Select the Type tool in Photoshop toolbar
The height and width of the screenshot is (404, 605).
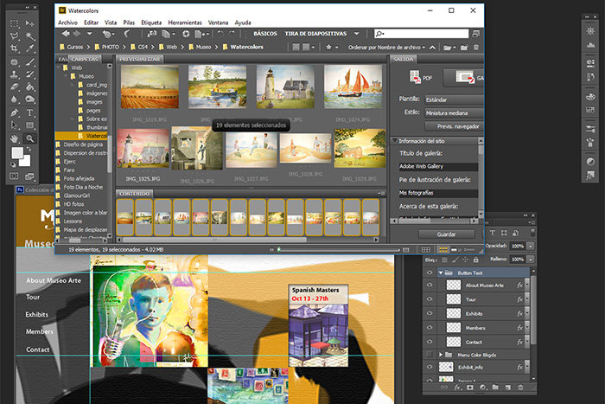(29, 112)
